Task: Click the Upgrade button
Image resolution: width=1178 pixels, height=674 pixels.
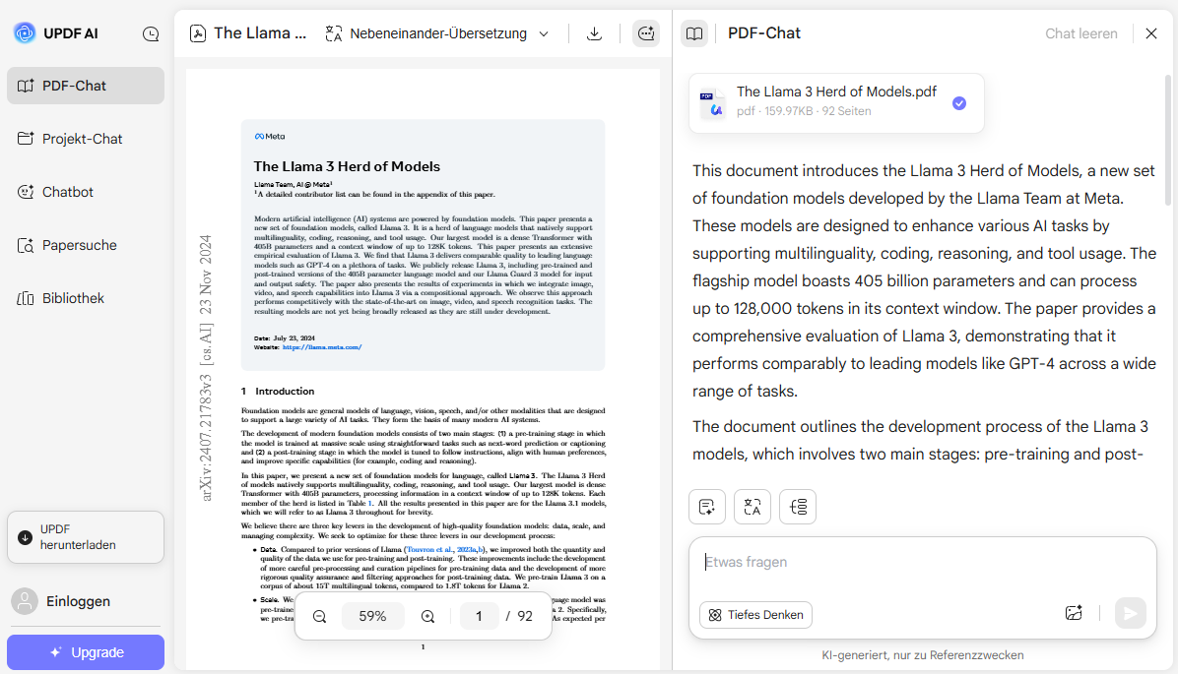Action: 86,652
